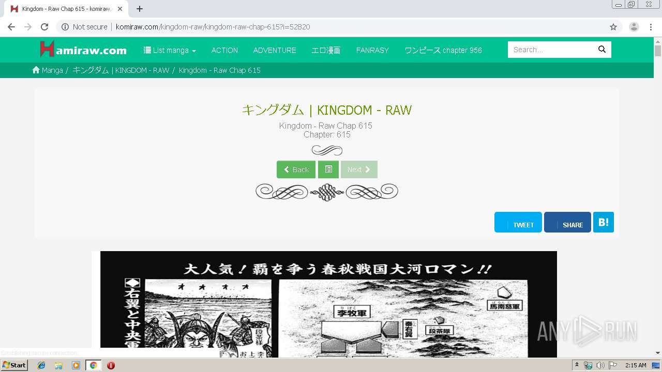Image resolution: width=662 pixels, height=372 pixels.
Task: Click the taskbar clock 2:15 AM
Action: point(636,365)
